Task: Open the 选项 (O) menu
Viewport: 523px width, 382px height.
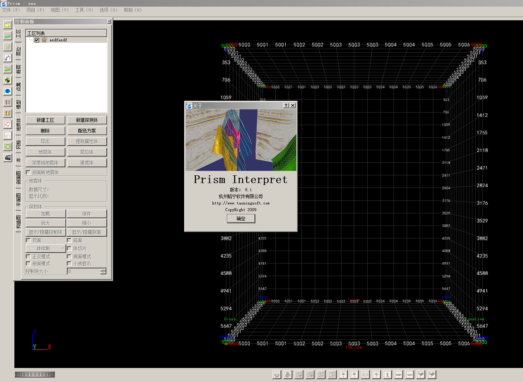Action: 109,10
